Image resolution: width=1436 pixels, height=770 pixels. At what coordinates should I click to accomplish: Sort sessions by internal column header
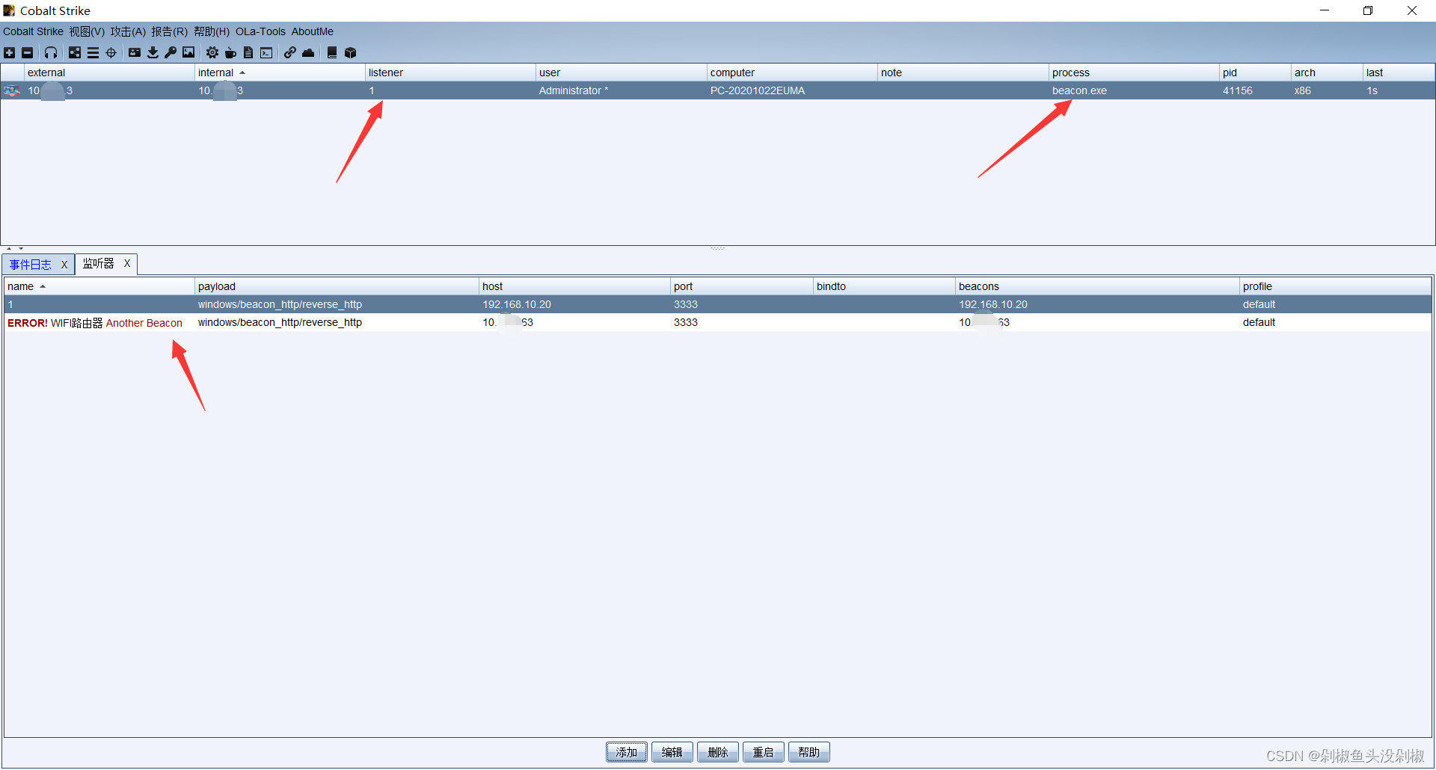(x=280, y=73)
